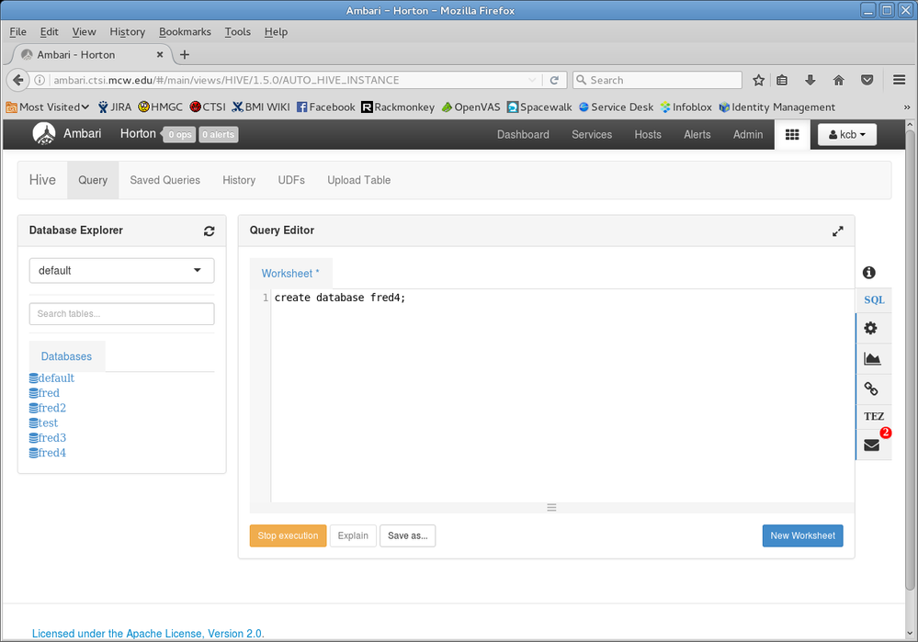918x642 pixels.
Task: Open the File menu
Action: point(17,31)
